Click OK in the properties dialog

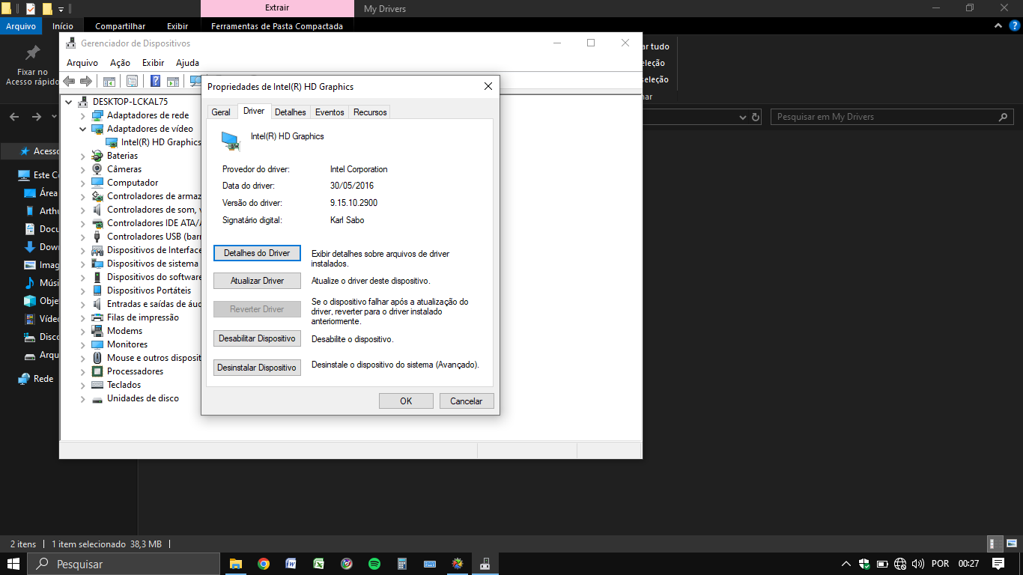[406, 401]
